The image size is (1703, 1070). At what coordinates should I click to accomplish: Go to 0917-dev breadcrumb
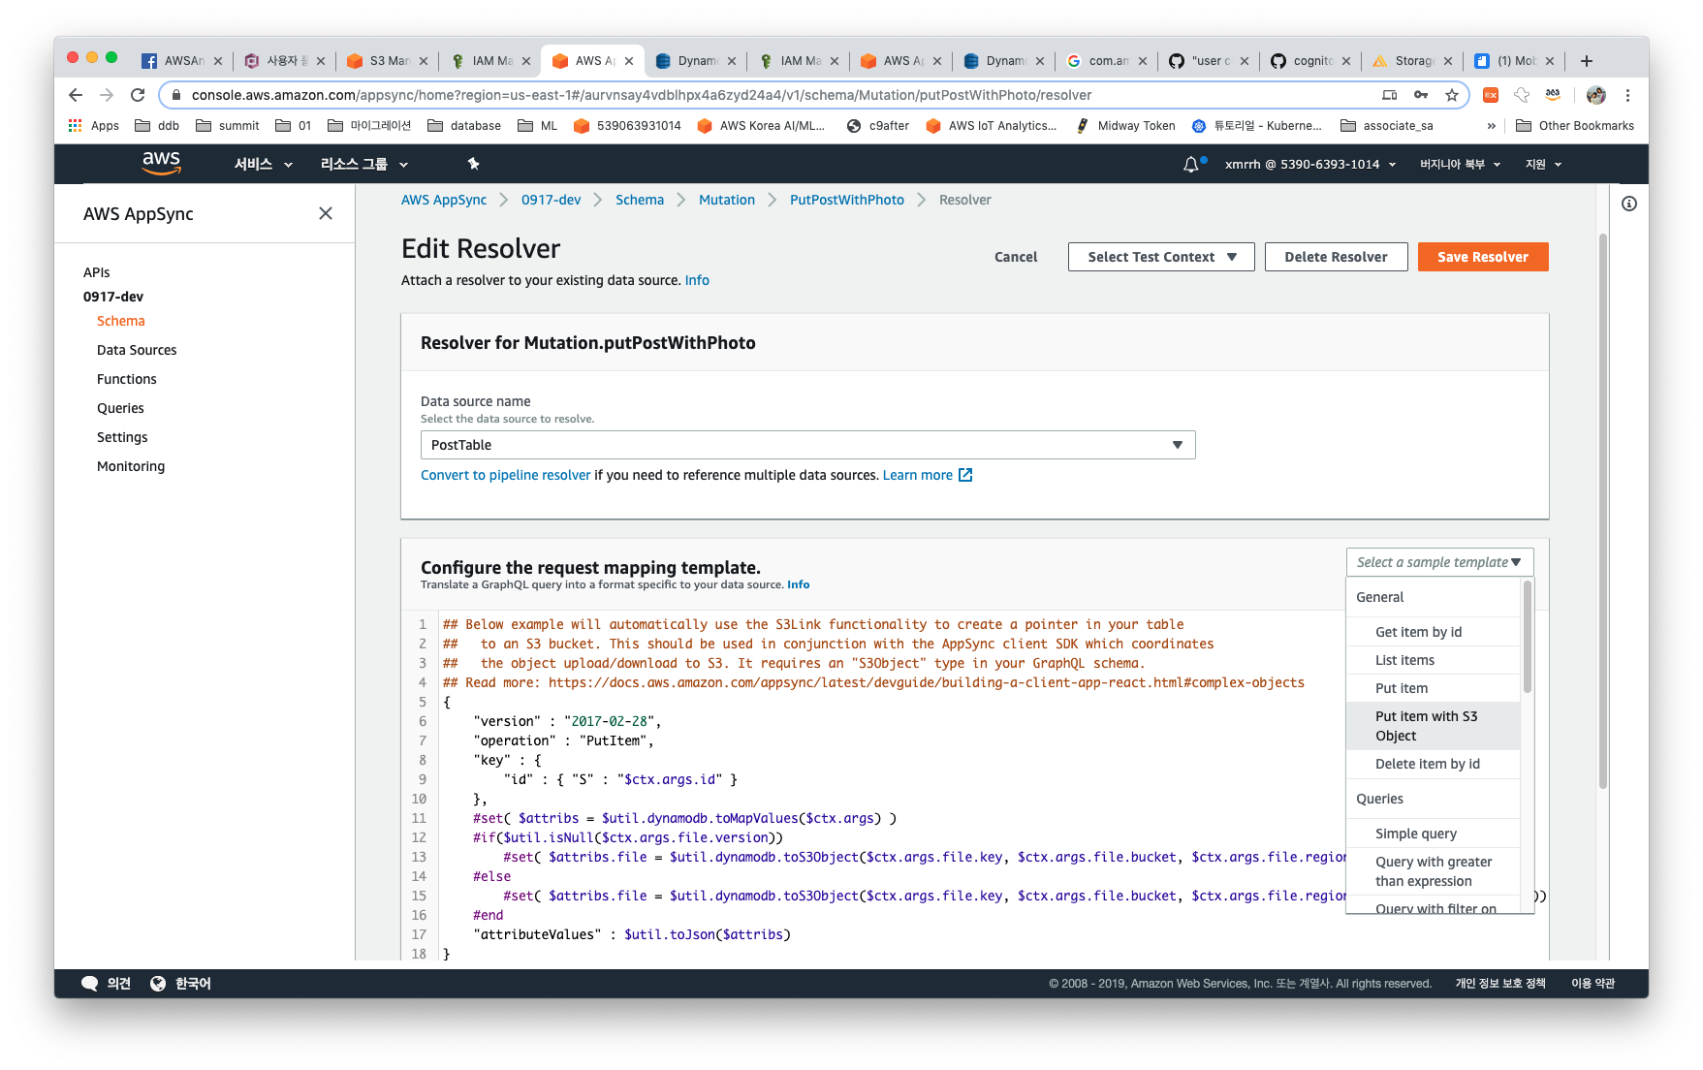click(x=551, y=200)
